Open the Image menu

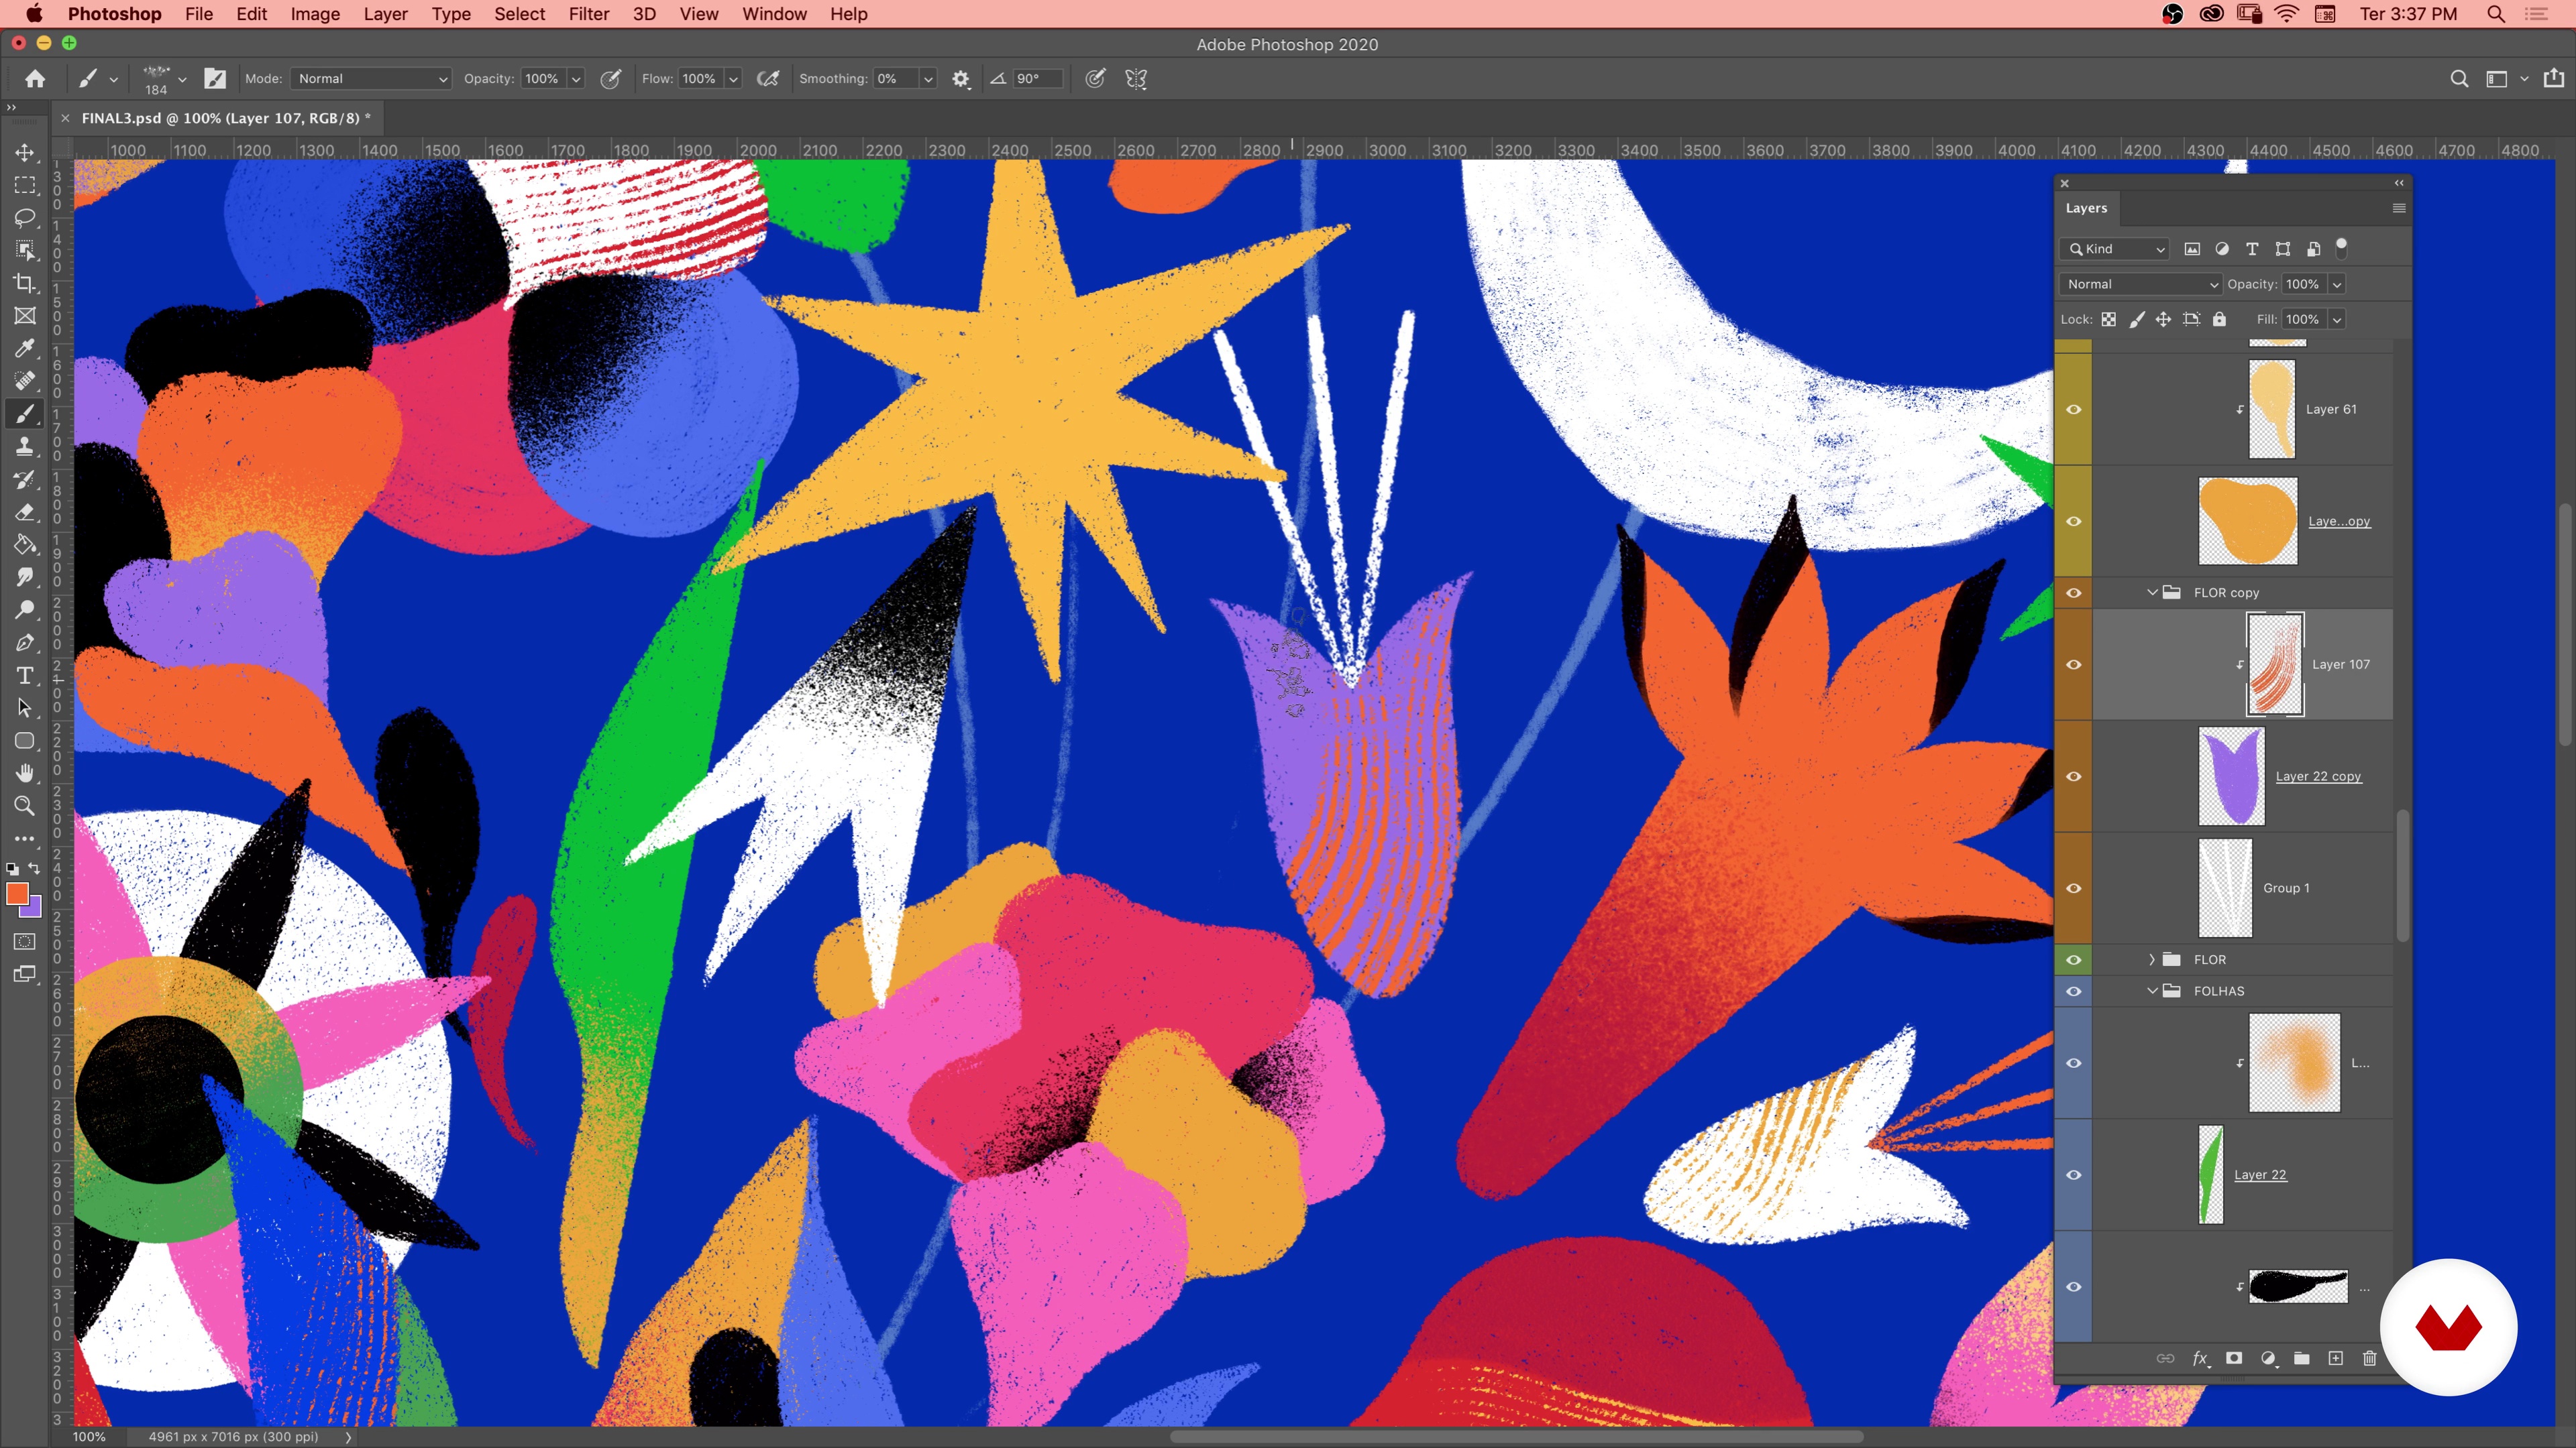pyautogui.click(x=315, y=14)
